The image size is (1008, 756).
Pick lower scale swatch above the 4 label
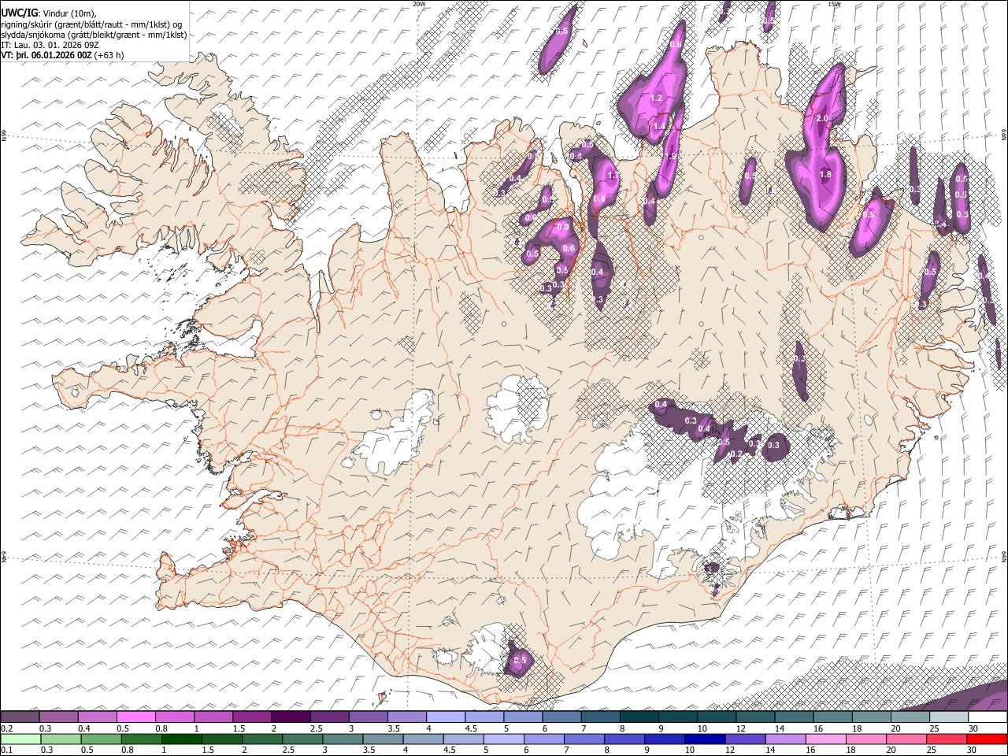point(424,739)
